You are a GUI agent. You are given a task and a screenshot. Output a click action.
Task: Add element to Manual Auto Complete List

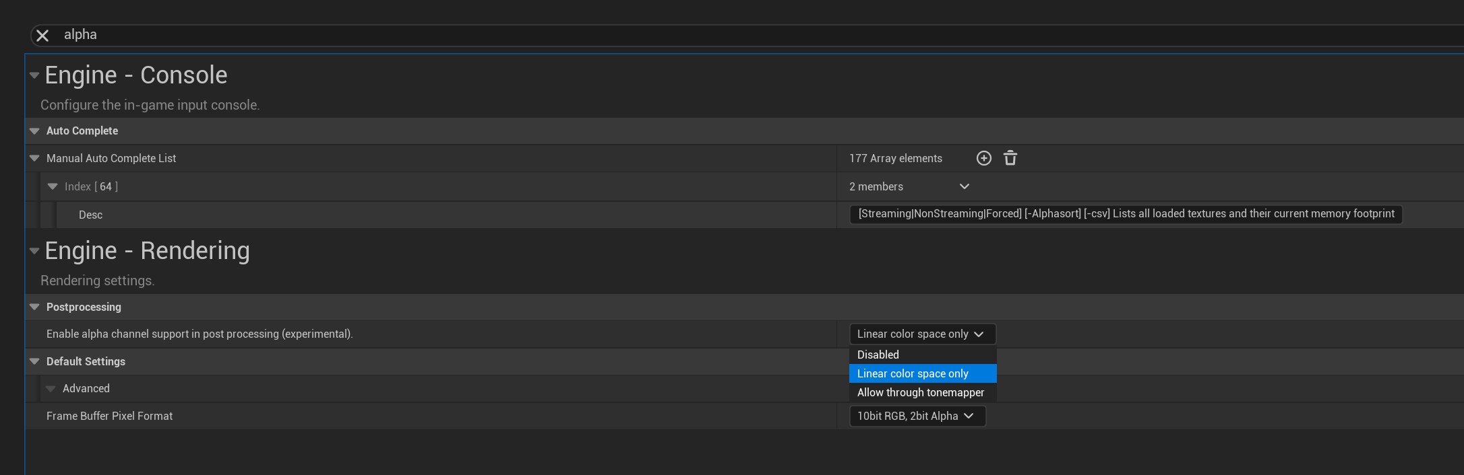(x=984, y=158)
